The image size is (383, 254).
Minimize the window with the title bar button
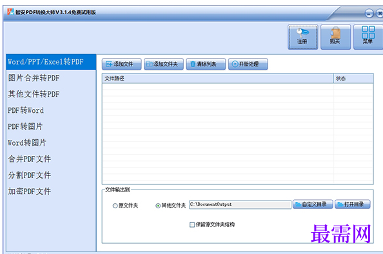[369, 13]
